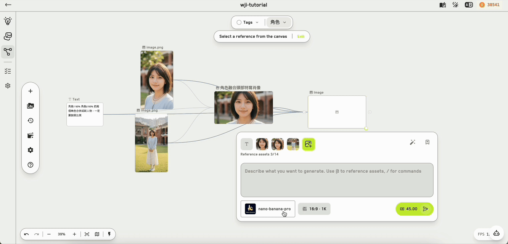Screen dimensions: 508x244
Task: Select the empty Image node placeholder
Action: pyautogui.click(x=337, y=112)
